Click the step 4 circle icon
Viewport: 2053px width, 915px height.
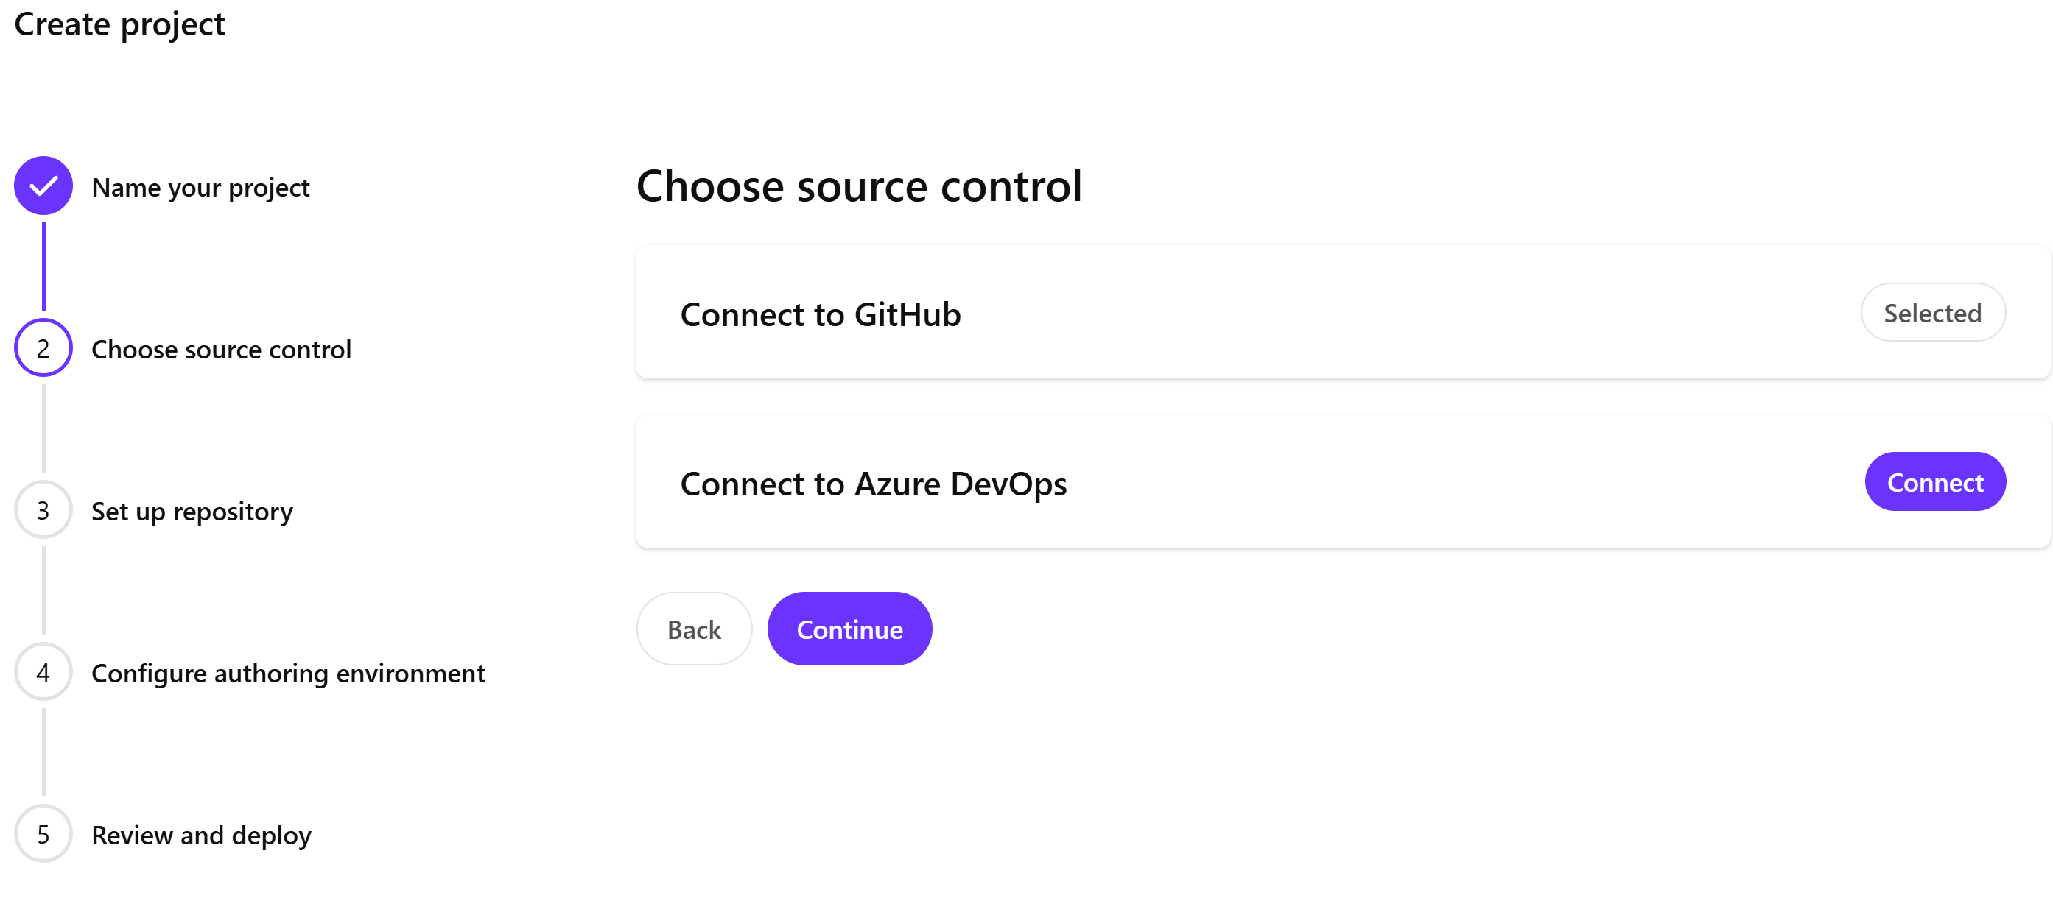[x=43, y=672]
